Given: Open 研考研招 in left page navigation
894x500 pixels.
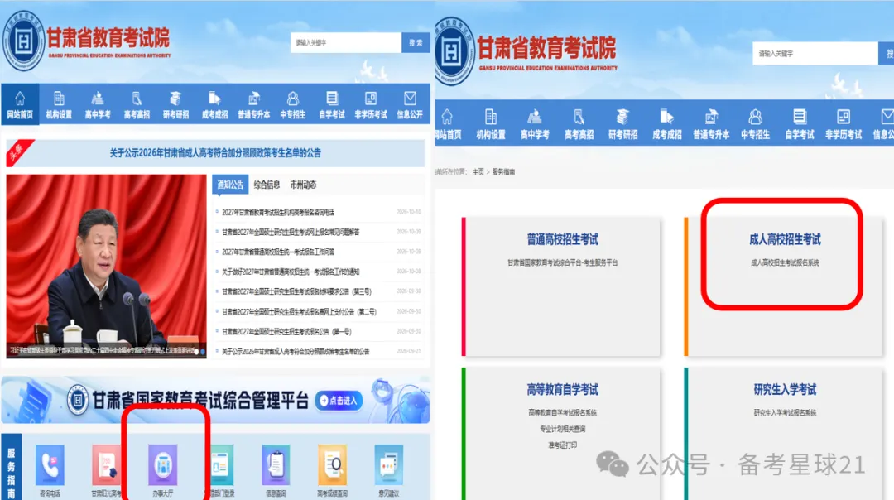Looking at the screenshot, I should [x=175, y=105].
